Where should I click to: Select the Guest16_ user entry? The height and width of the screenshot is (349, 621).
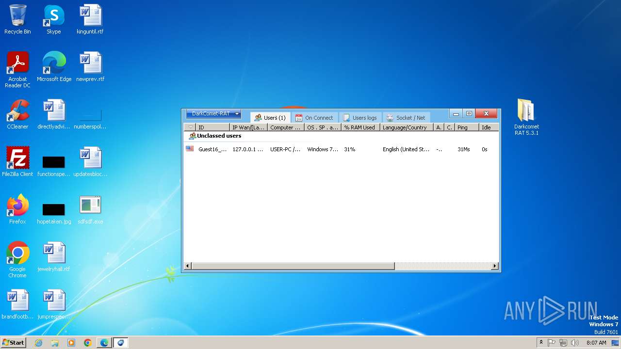[x=212, y=149]
